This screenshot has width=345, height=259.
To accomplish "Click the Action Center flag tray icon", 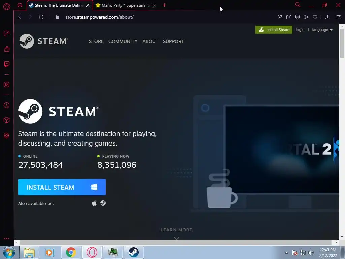I will click(295, 253).
